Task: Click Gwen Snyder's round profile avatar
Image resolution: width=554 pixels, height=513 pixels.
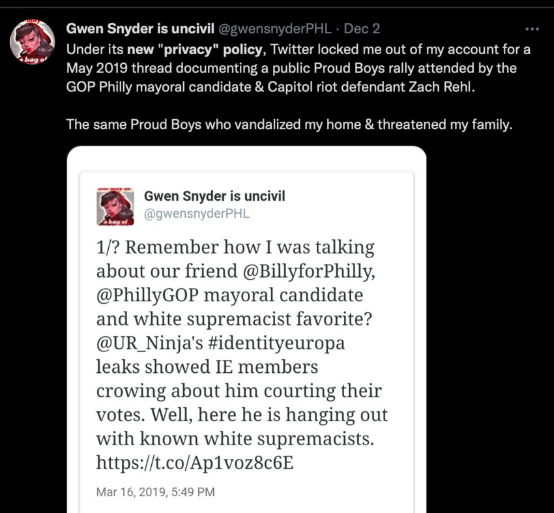Action: click(32, 42)
